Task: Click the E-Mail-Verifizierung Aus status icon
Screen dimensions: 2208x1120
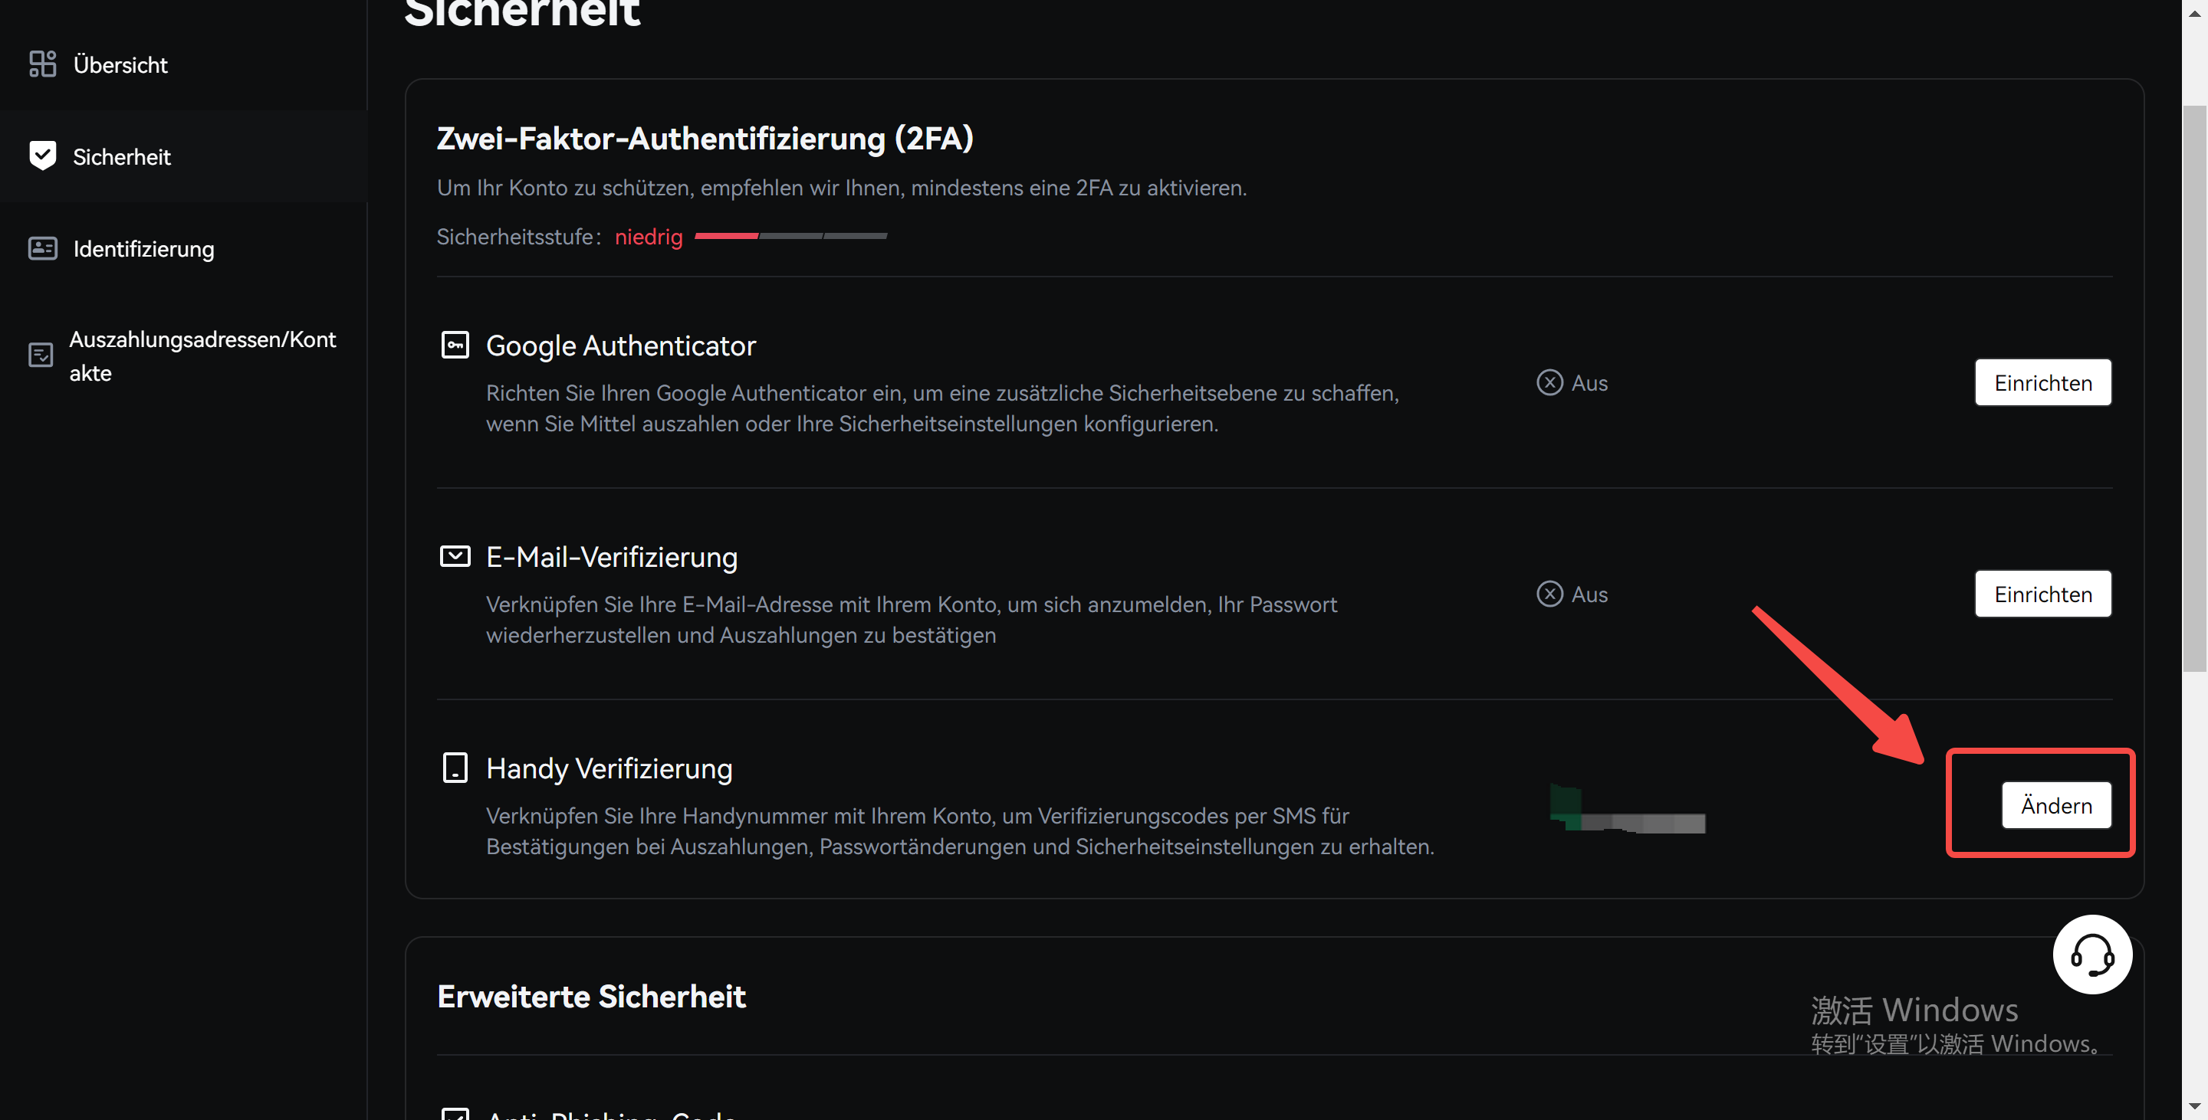Action: click(x=1549, y=594)
